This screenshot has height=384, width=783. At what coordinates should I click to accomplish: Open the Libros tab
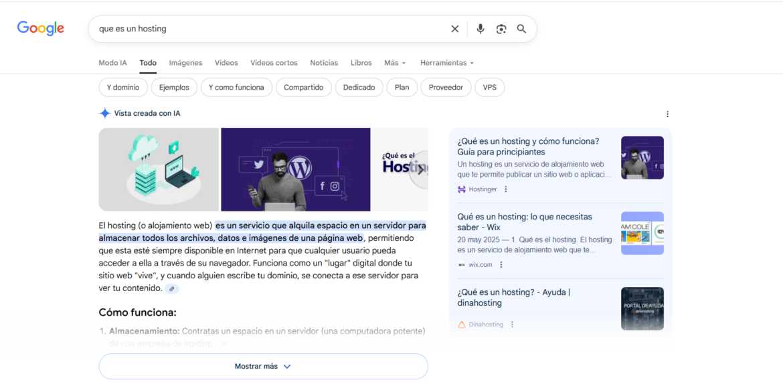(361, 63)
